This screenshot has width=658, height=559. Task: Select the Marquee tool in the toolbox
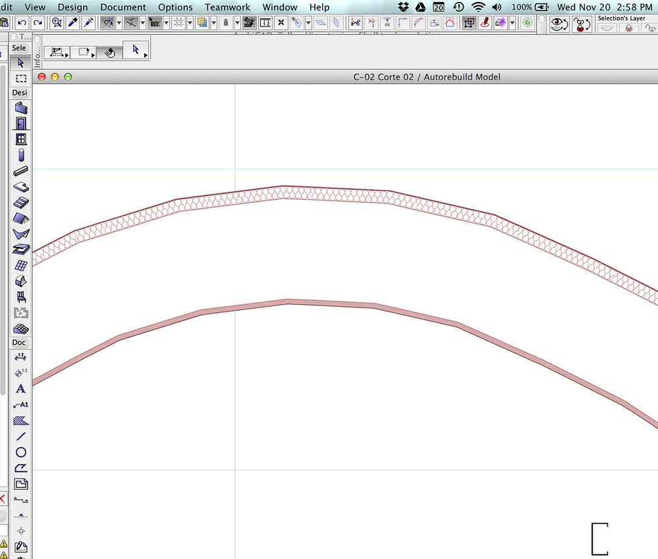[20, 78]
